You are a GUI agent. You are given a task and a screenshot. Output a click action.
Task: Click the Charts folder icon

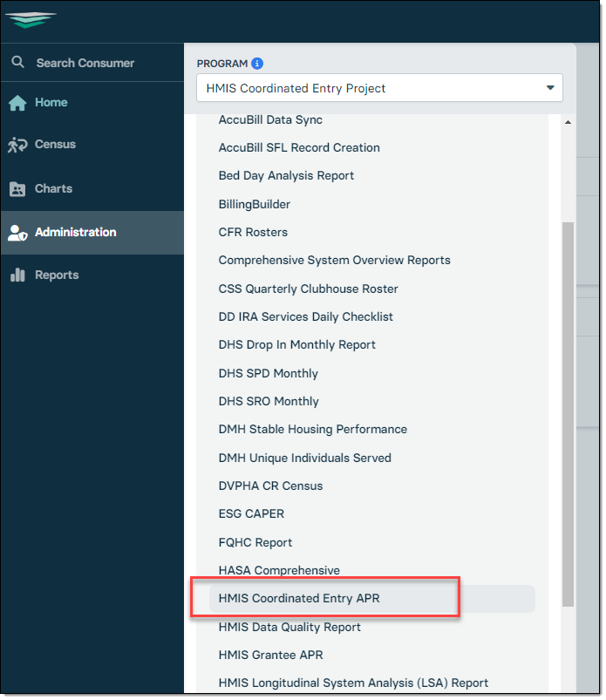coord(17,189)
